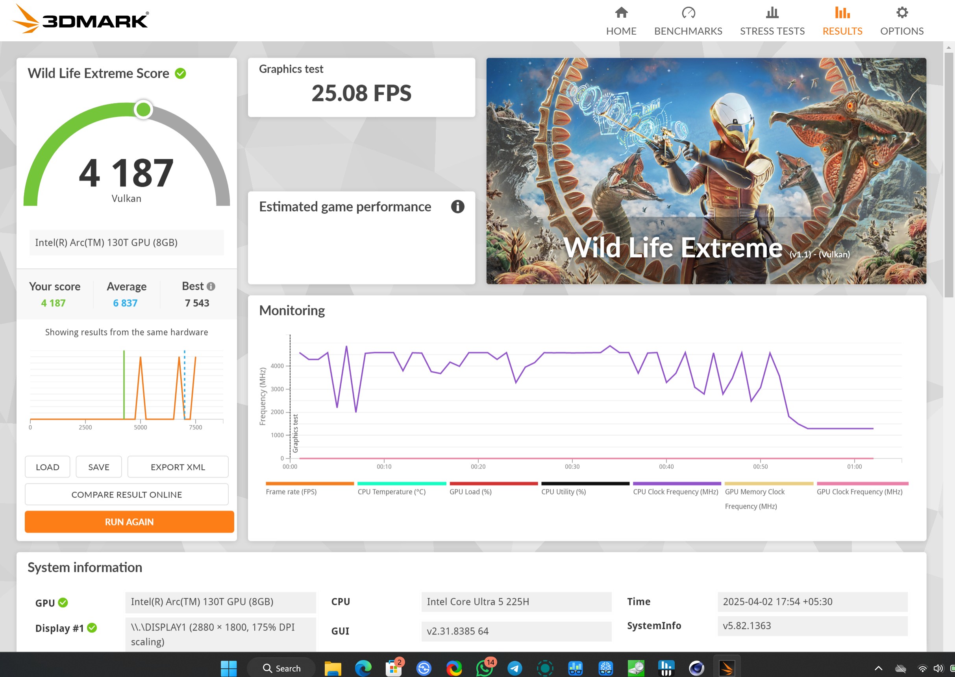Click the SystemInfo version v5.82.1363

812,626
